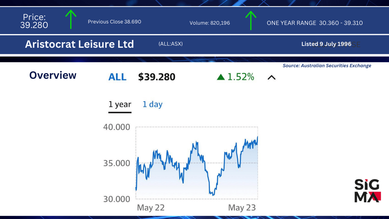Click the May 22 axis label
389x219 pixels.
coord(151,208)
